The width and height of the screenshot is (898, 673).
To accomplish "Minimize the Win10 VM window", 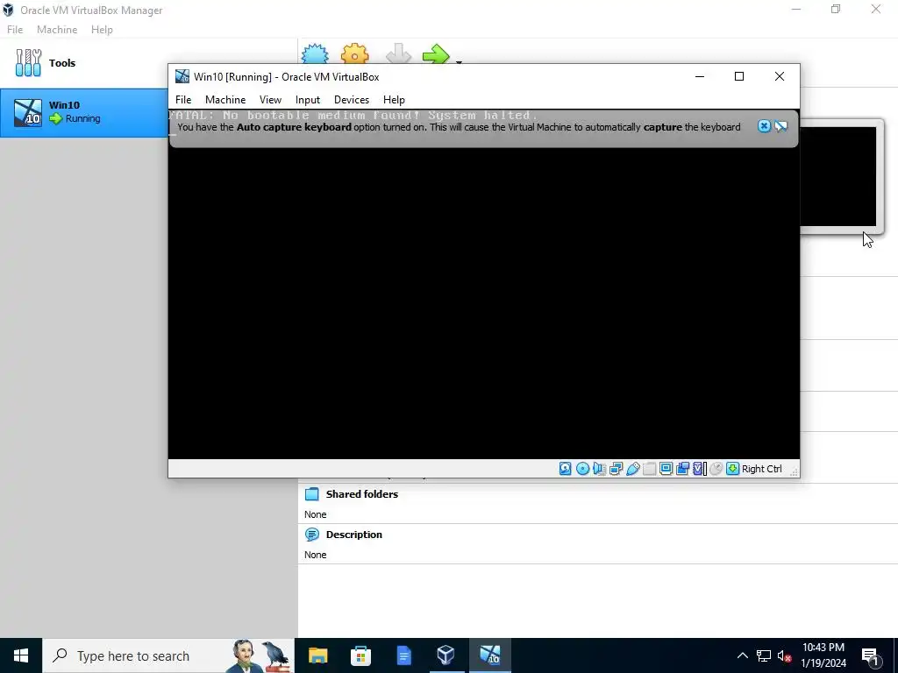I will pyautogui.click(x=699, y=77).
